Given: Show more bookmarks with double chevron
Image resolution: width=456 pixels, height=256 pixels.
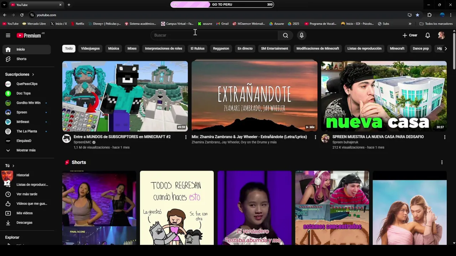Looking at the screenshot, I should click(410, 24).
